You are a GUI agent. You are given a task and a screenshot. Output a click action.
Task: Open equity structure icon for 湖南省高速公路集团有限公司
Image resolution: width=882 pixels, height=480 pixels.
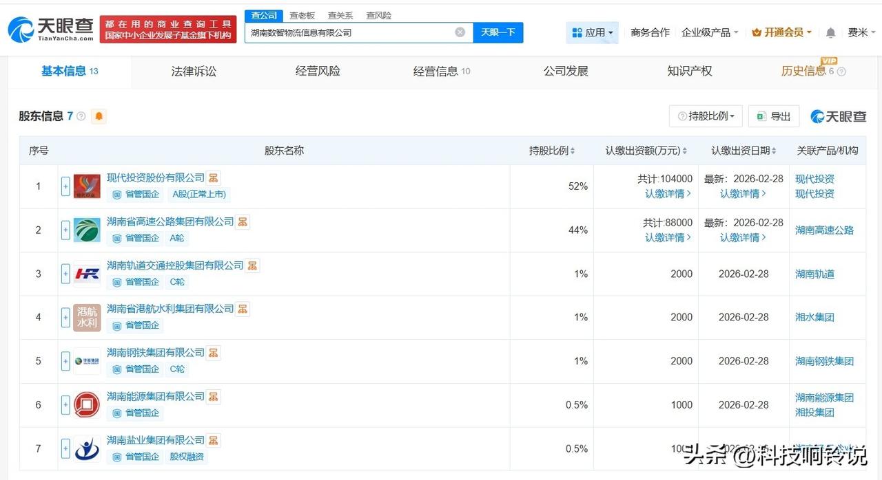243,221
